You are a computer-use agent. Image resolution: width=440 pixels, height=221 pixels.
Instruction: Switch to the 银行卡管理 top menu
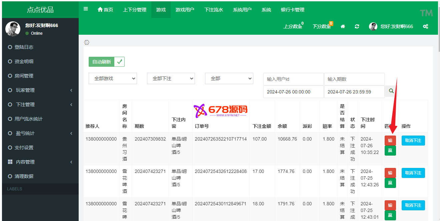pyautogui.click(x=293, y=10)
